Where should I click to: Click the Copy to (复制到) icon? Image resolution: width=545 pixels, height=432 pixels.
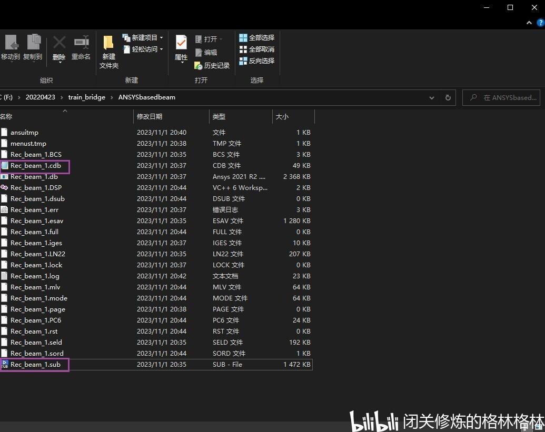click(33, 47)
